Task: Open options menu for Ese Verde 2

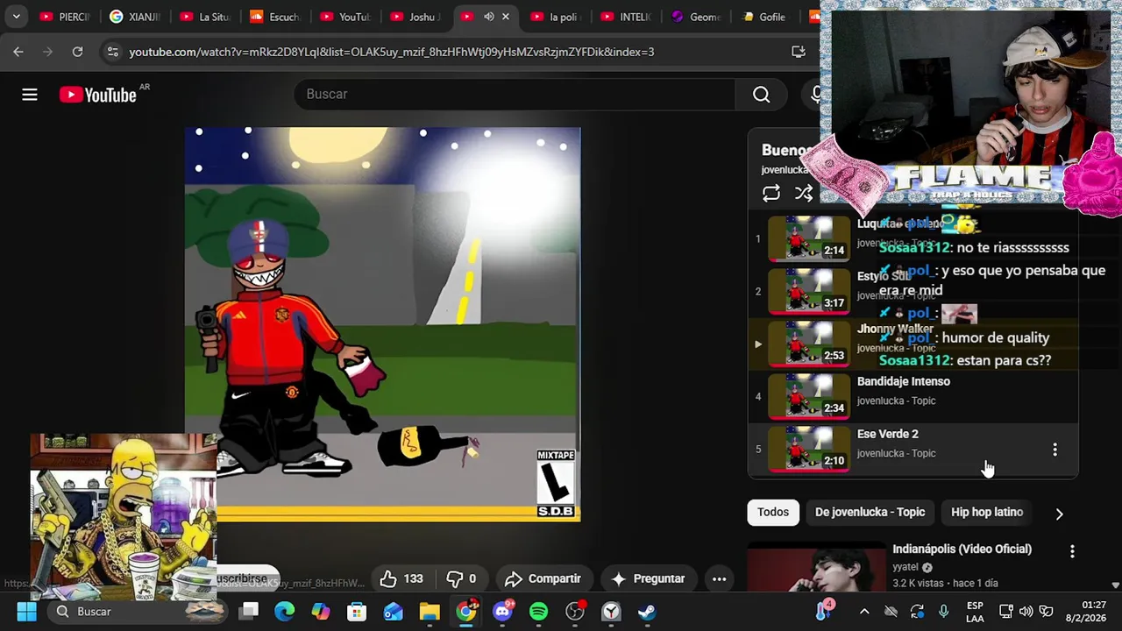Action: [x=1055, y=450]
